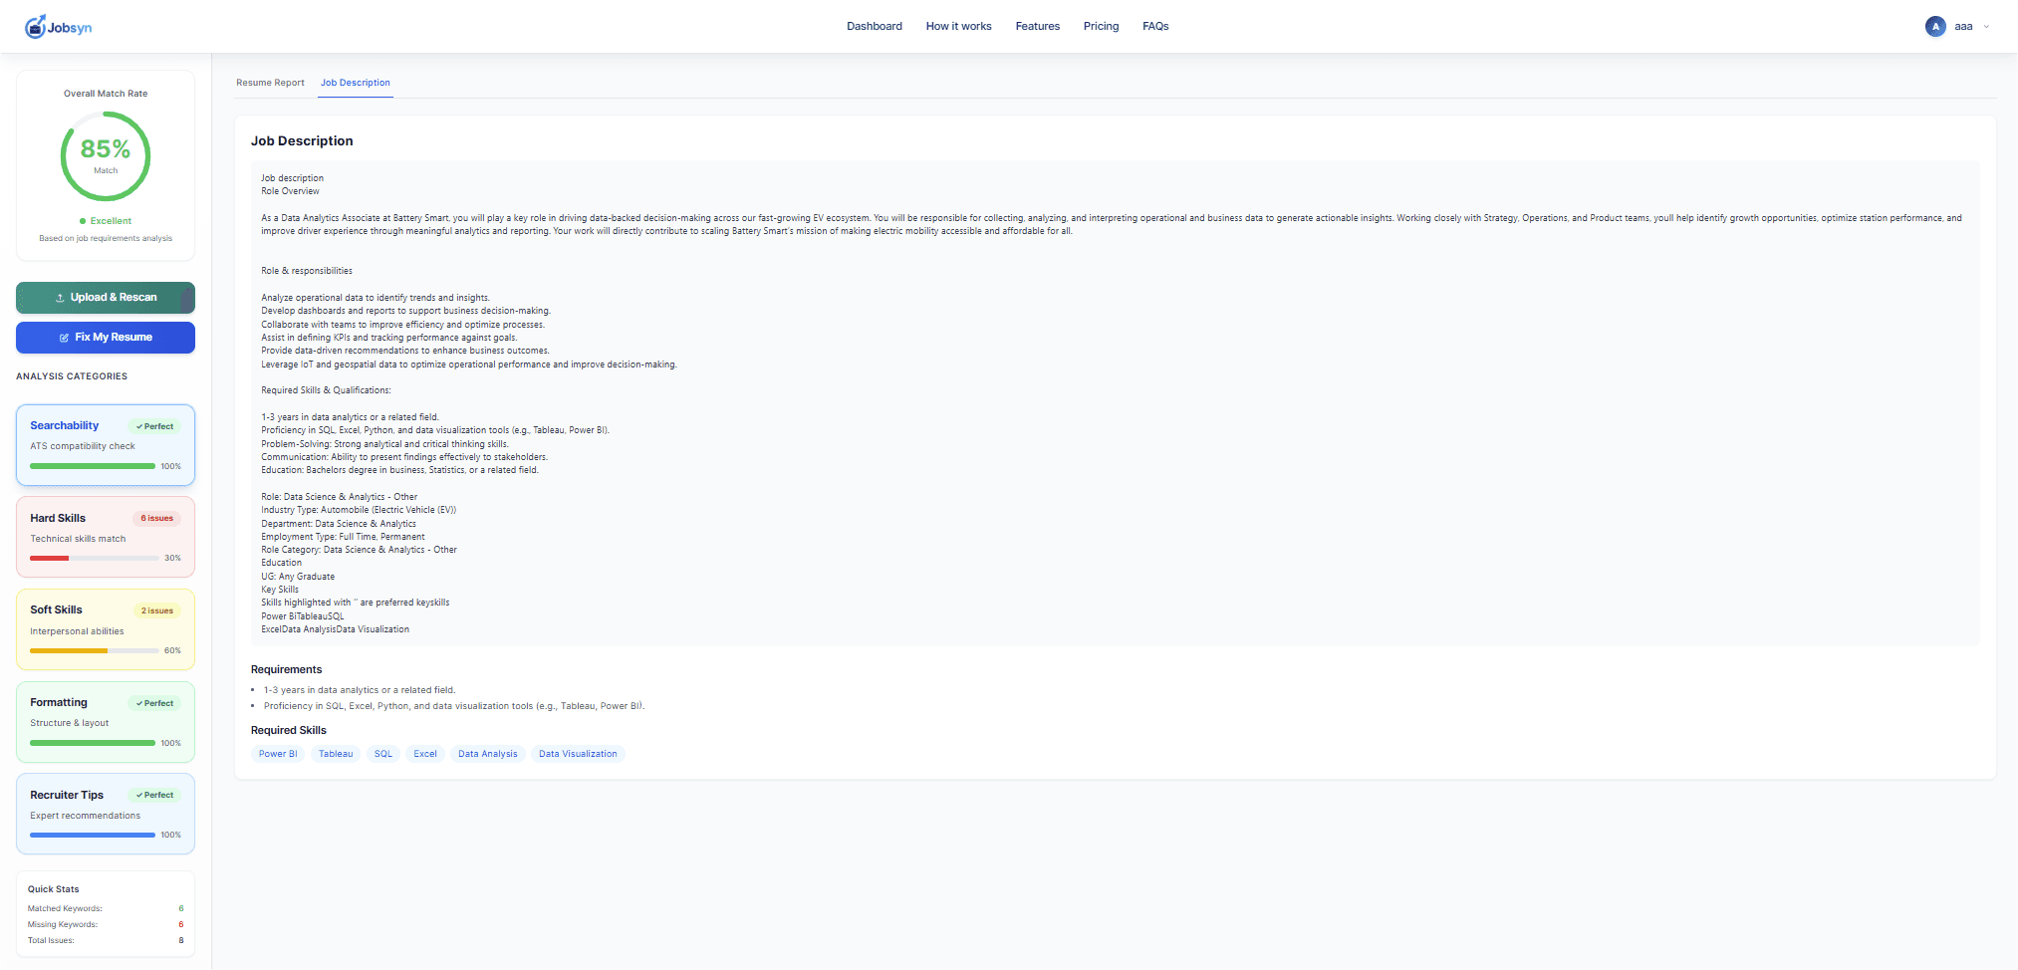Click the 85% match rate circle

tap(106, 156)
